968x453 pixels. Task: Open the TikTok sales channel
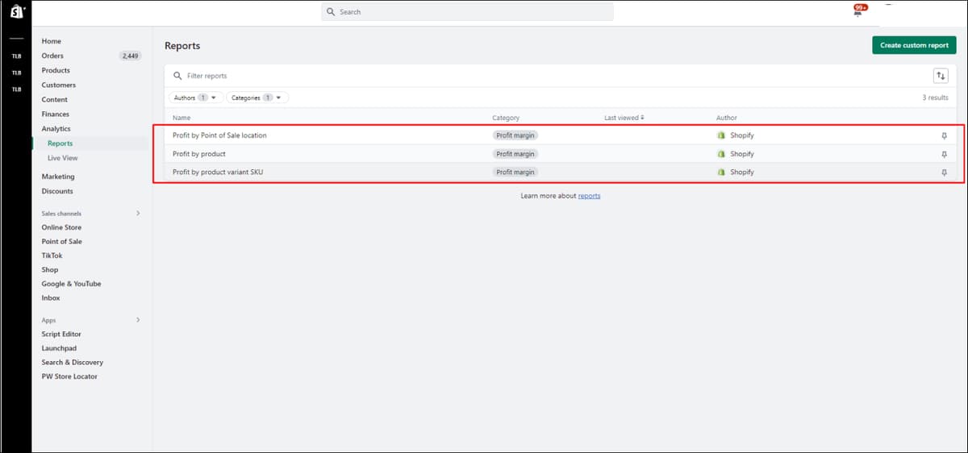[52, 256]
